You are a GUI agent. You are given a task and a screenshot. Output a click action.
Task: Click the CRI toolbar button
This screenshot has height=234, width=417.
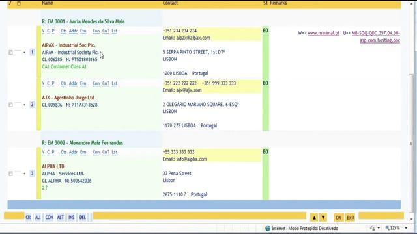coord(29,218)
